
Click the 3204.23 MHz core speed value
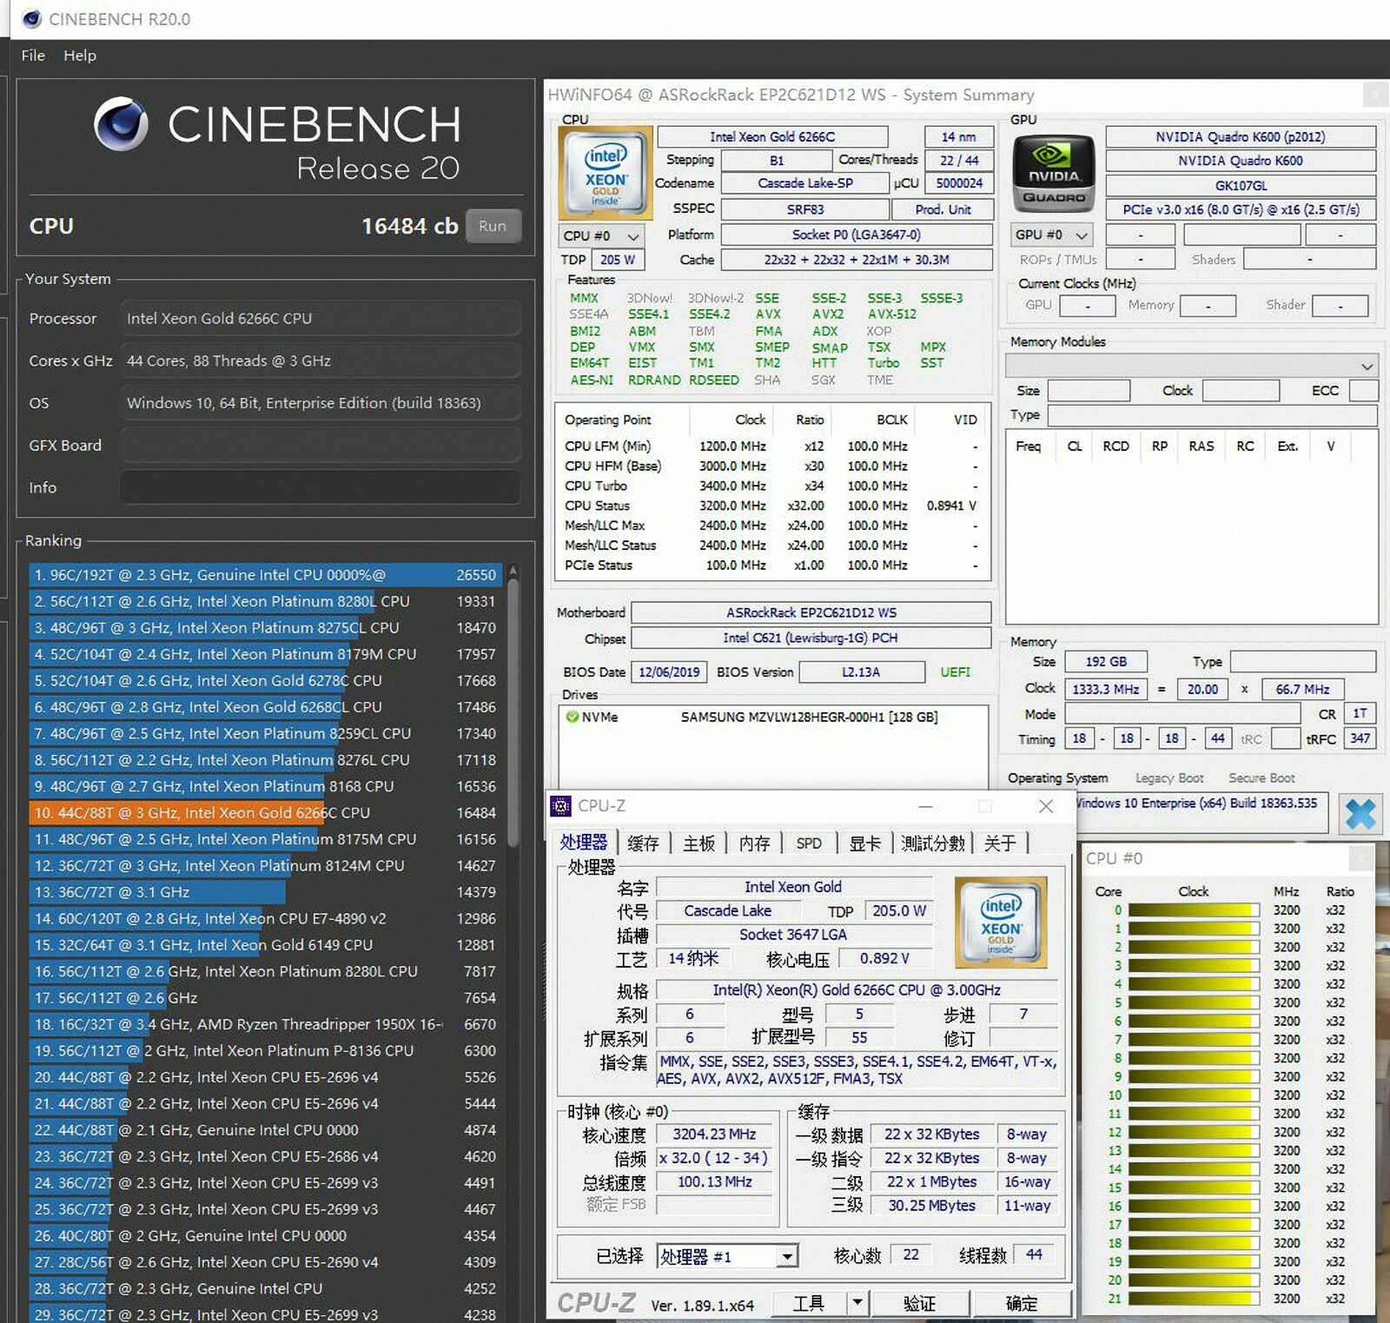[x=714, y=1134]
